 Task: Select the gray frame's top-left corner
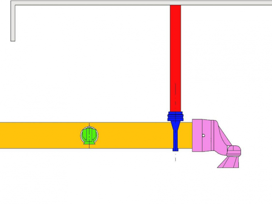click(x=13, y=3)
